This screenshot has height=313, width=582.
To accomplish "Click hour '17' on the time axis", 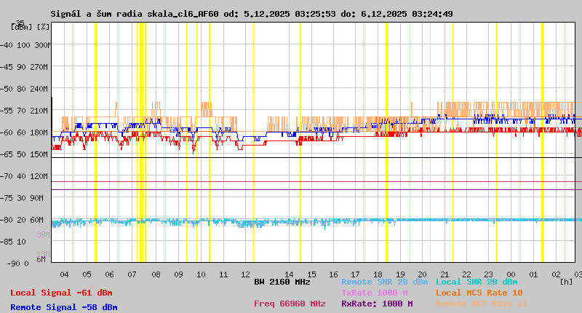I will click(355, 274).
